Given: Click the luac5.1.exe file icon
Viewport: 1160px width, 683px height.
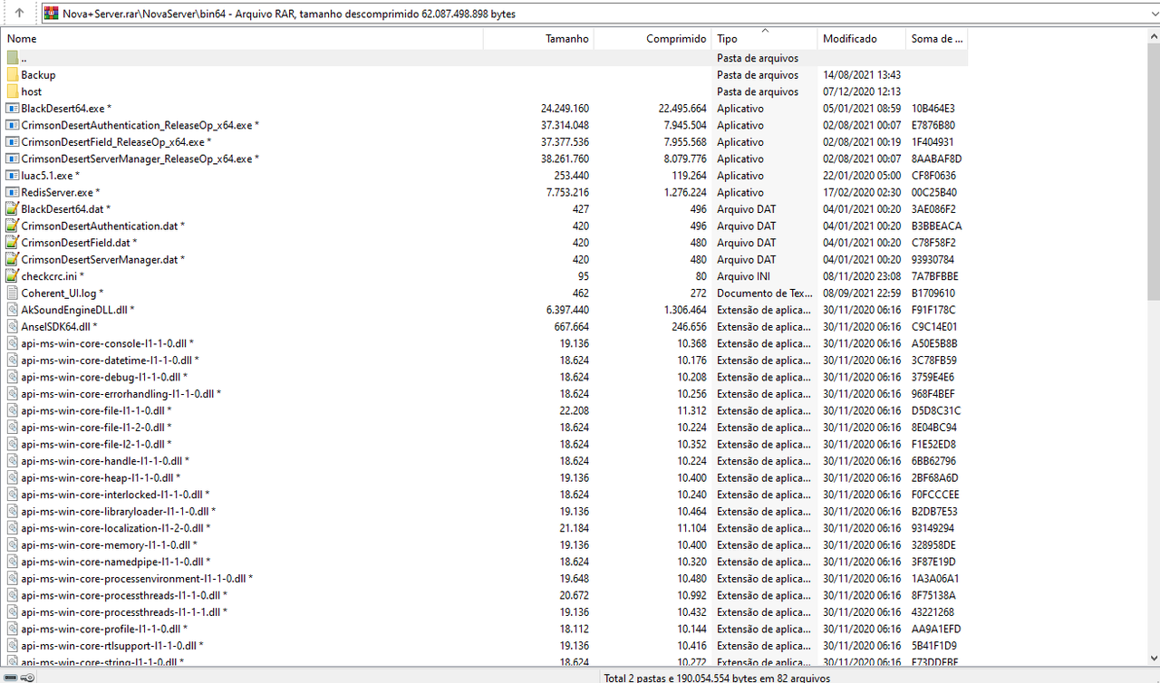Looking at the screenshot, I should pyautogui.click(x=13, y=176).
